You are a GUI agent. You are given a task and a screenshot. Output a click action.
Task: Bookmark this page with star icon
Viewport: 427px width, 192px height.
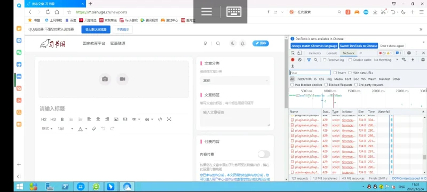click(69, 12)
